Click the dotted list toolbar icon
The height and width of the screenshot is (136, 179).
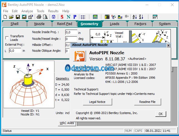pyautogui.click(x=83, y=17)
